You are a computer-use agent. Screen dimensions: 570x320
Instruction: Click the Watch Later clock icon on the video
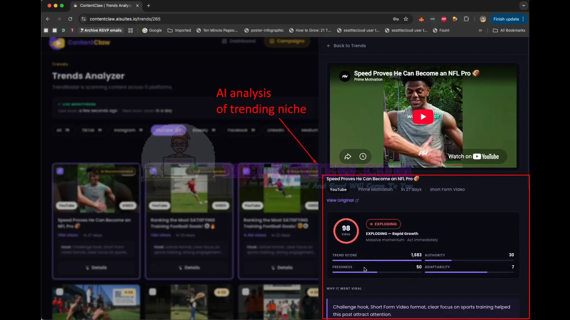point(363,157)
